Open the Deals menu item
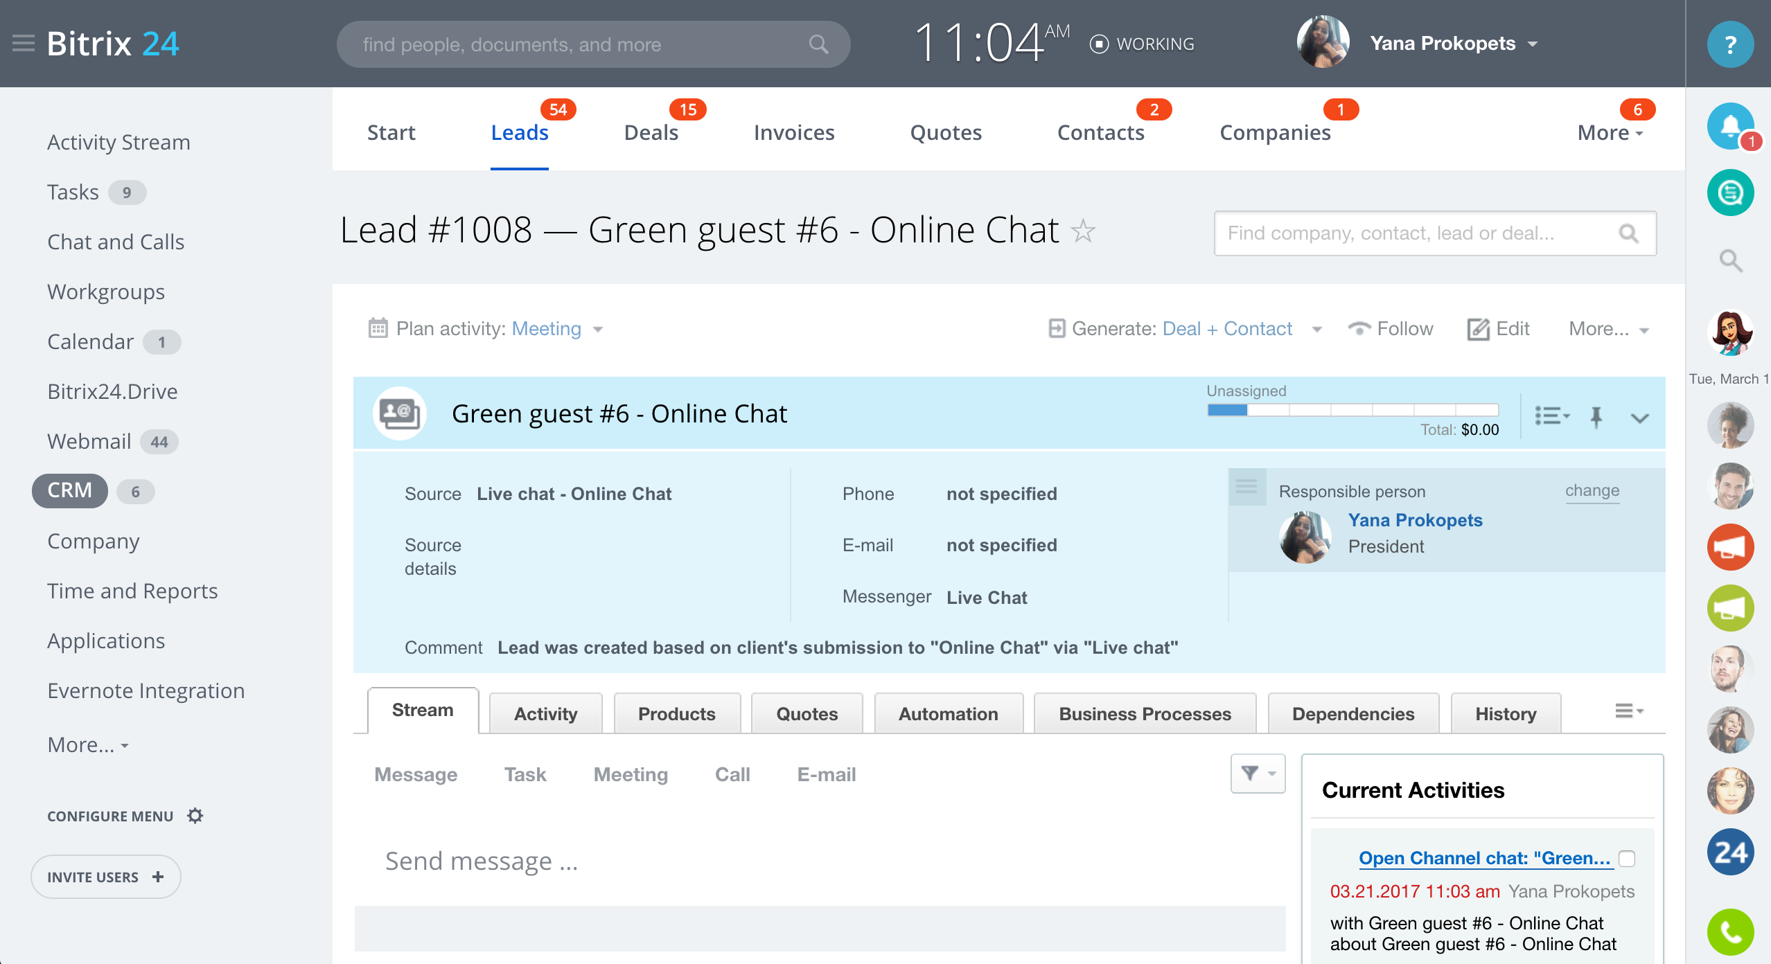The height and width of the screenshot is (964, 1771). pos(651,132)
